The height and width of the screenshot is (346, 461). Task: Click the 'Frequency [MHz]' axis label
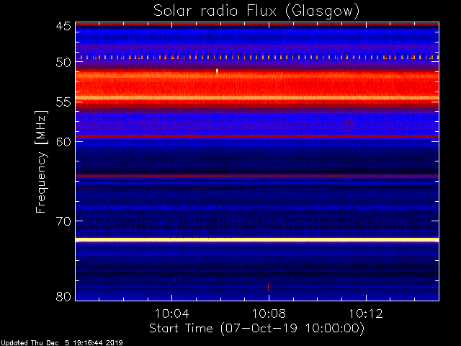pyautogui.click(x=41, y=161)
